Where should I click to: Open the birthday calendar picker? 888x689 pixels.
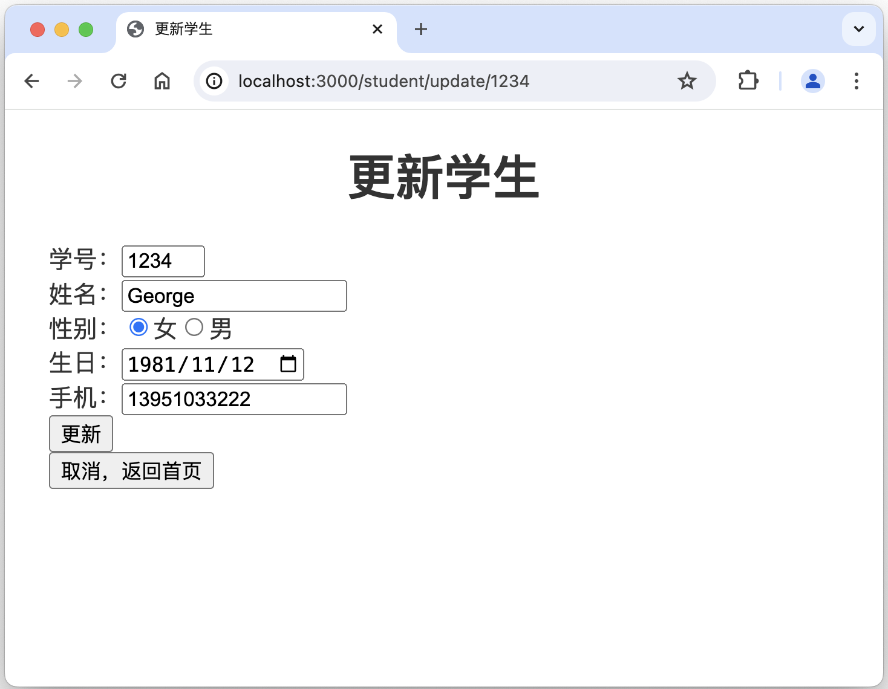click(288, 364)
